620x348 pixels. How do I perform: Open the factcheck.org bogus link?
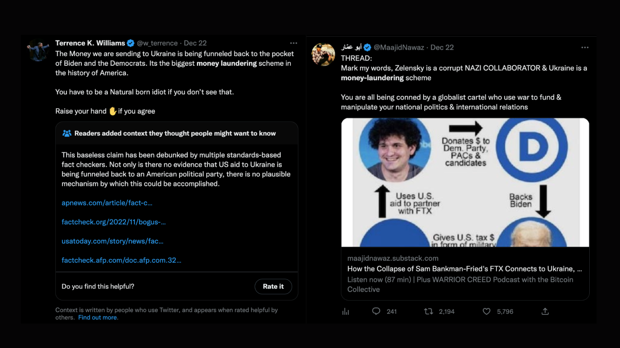(x=114, y=222)
